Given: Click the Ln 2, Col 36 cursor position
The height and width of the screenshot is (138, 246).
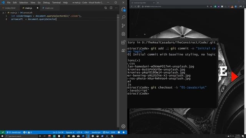Looking at the screenshot, I should tap(58, 132).
